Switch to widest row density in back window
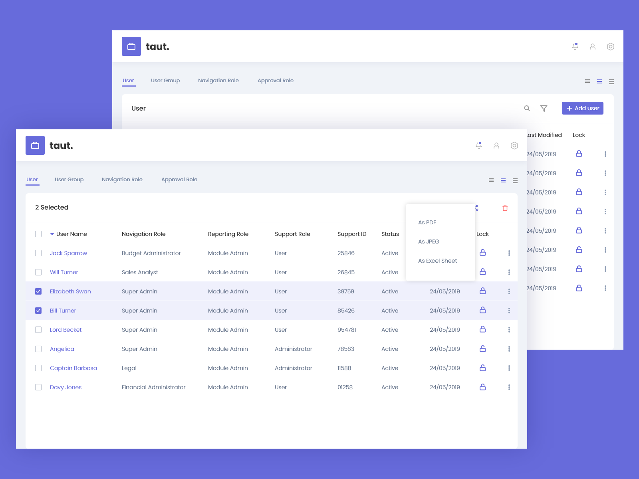The height and width of the screenshot is (479, 639). (x=611, y=82)
